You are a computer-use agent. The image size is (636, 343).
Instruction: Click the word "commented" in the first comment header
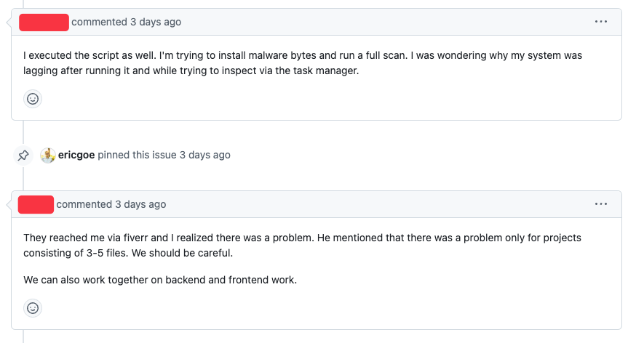click(99, 22)
